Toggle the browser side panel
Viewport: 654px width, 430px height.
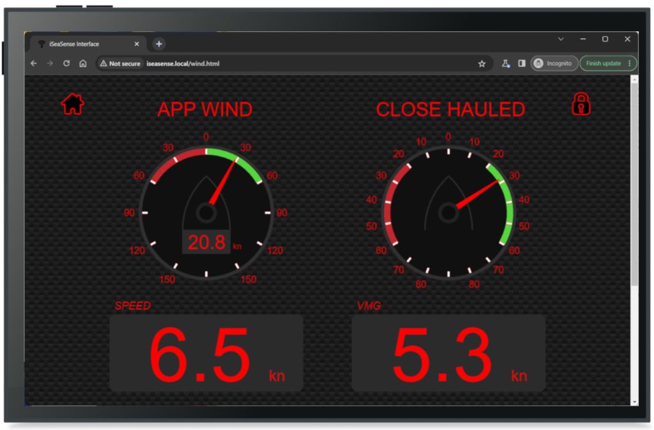[522, 64]
